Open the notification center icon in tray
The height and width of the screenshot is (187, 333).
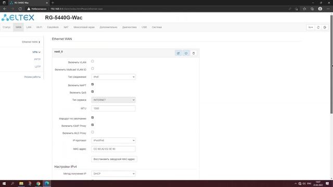327,183
